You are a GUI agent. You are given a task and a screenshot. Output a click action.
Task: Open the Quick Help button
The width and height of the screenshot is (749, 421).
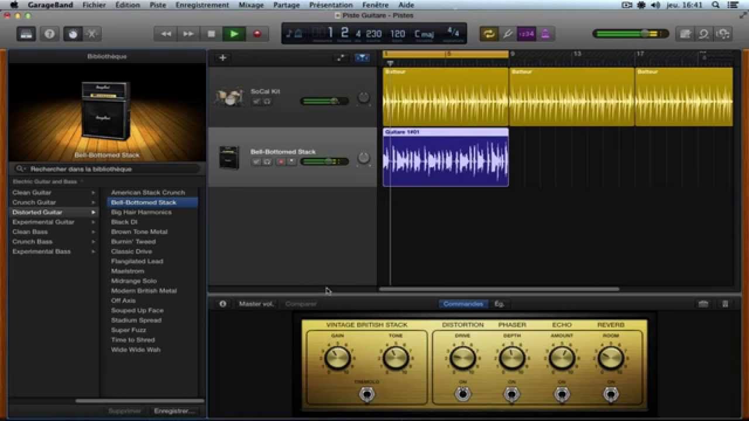pos(50,34)
